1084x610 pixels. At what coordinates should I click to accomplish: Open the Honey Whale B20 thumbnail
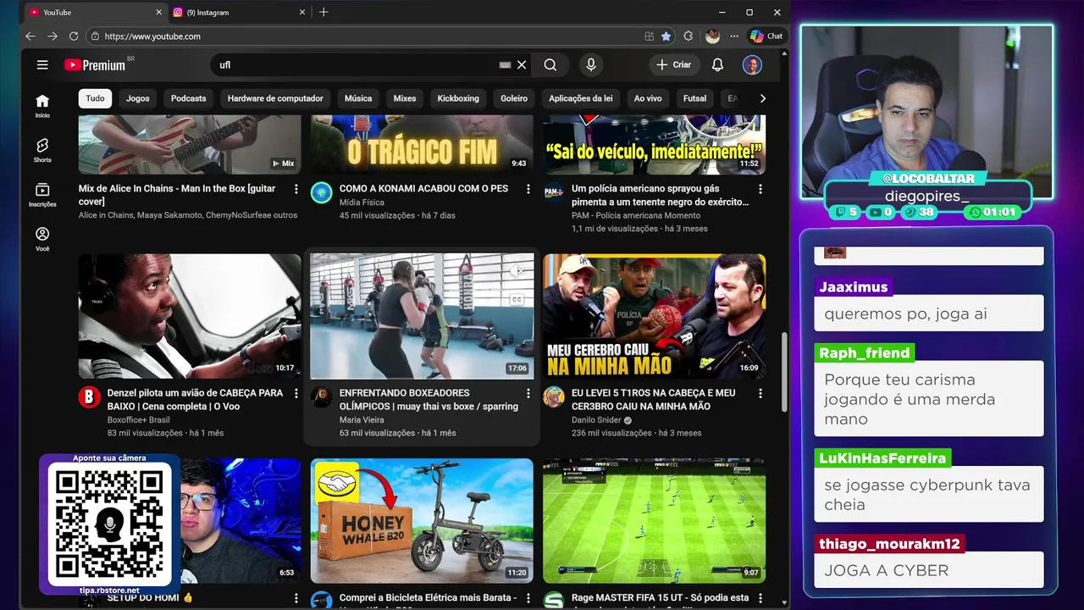422,521
